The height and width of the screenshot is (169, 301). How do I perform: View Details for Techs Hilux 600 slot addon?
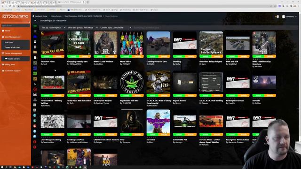click(85, 95)
